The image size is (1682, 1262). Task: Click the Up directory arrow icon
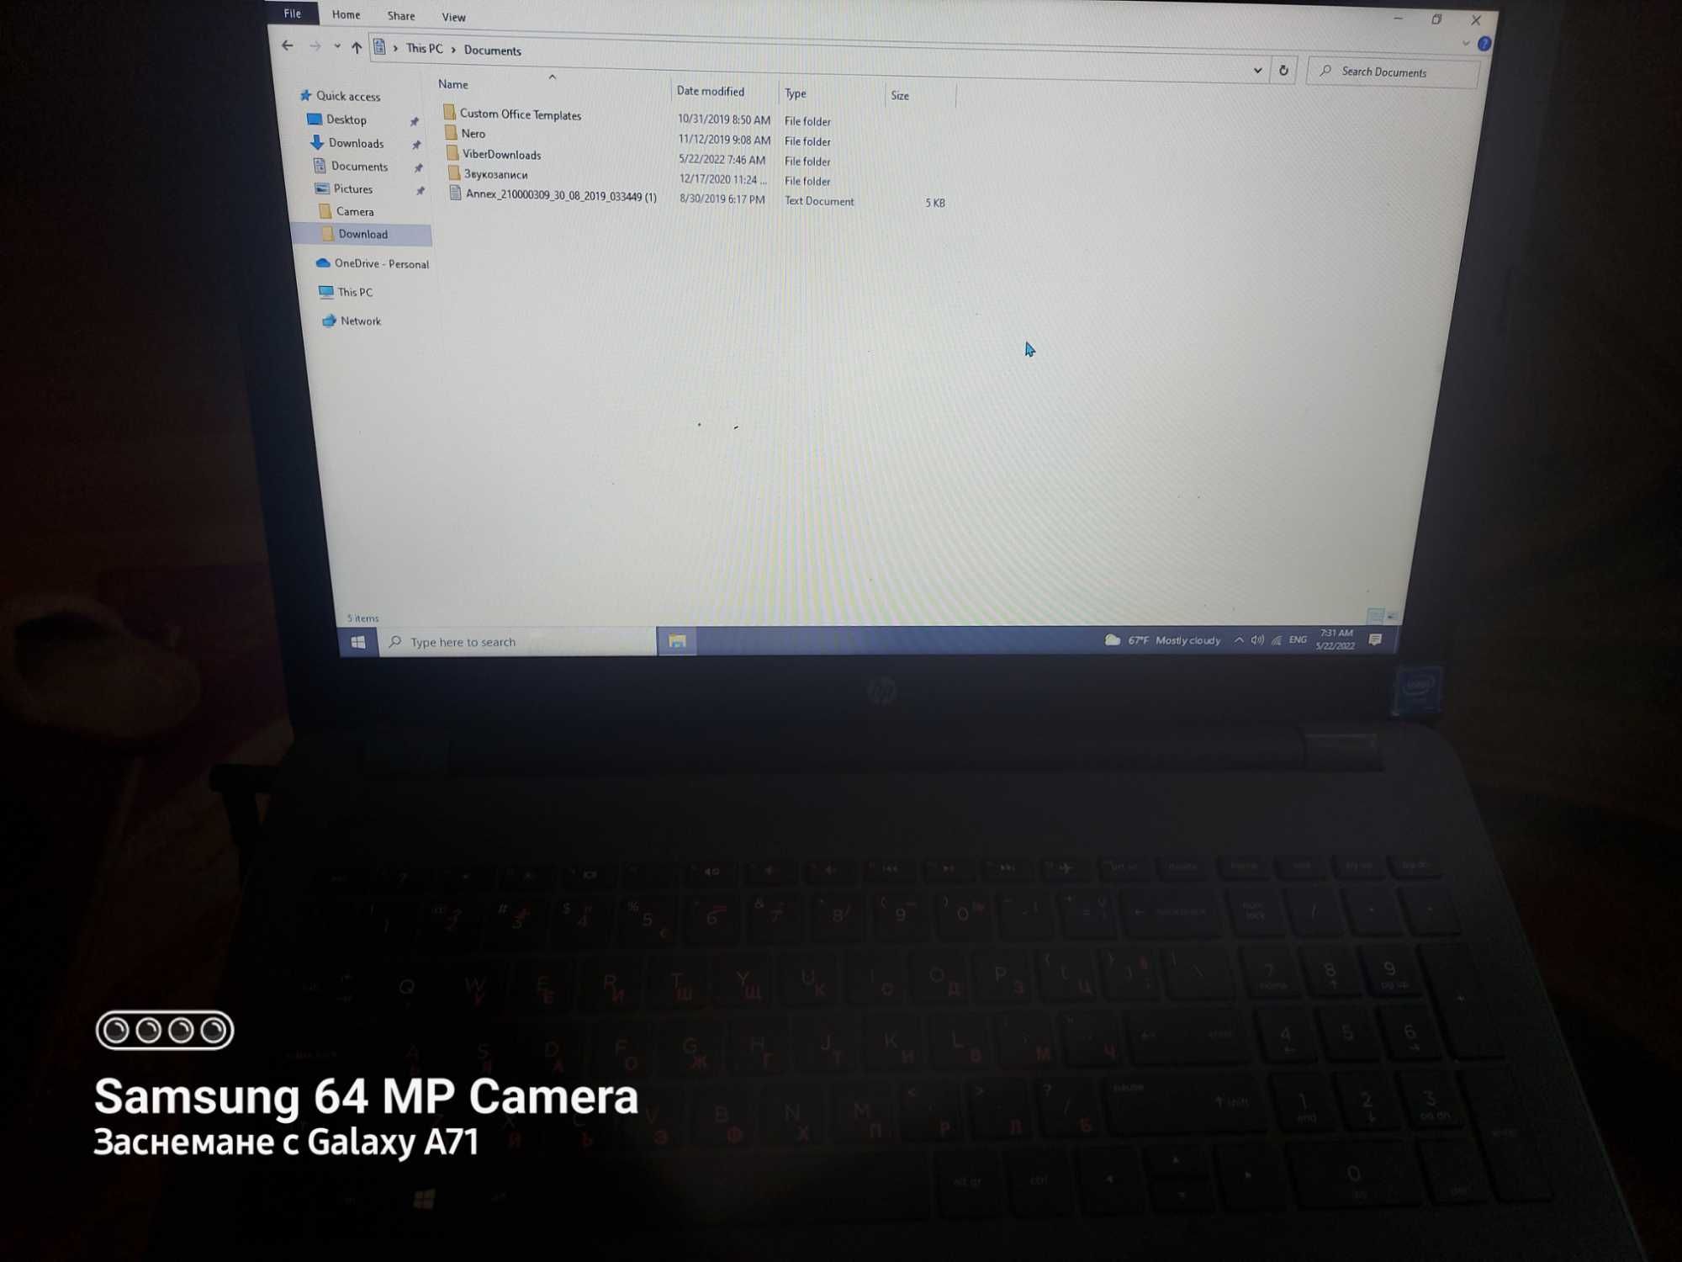(357, 49)
